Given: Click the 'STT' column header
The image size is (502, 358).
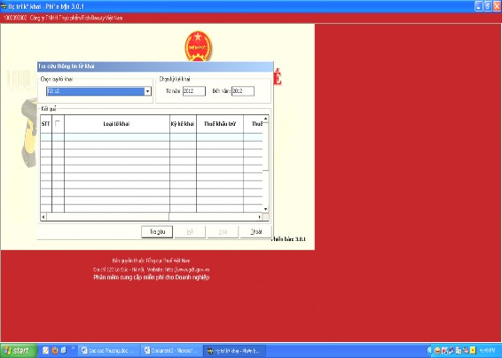Looking at the screenshot, I should pyautogui.click(x=46, y=124).
